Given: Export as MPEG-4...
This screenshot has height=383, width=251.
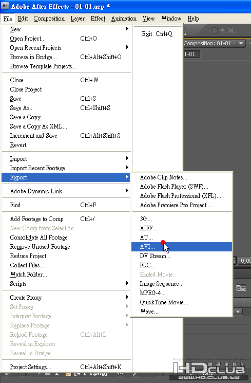Looking at the screenshot, I should click(x=182, y=293).
